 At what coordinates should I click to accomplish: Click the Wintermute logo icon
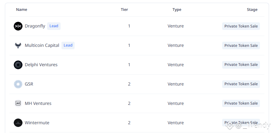pos(18,123)
